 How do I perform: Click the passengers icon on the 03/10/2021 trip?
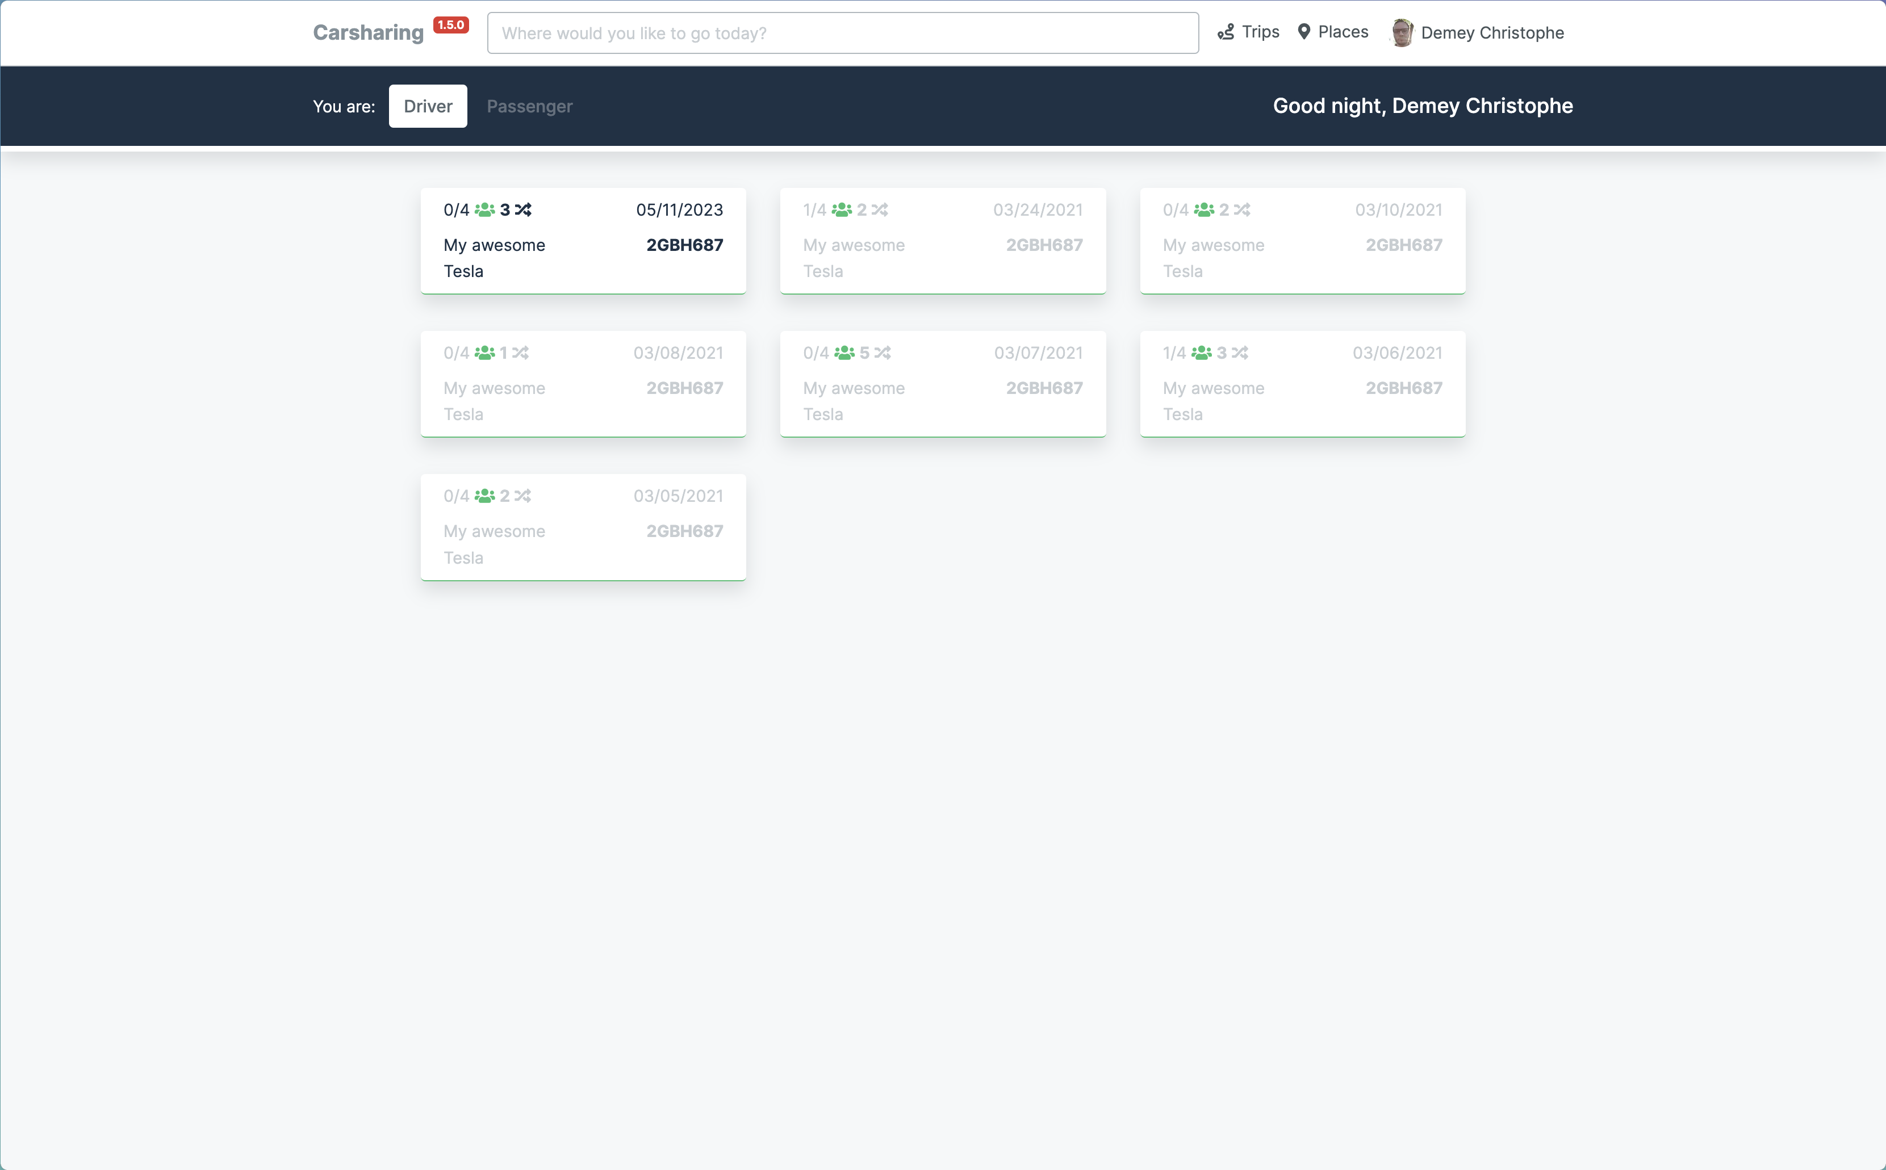click(1204, 209)
